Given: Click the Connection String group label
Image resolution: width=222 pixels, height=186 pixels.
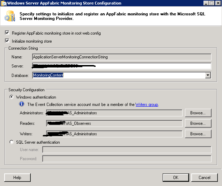Looking at the screenshot, I should pyautogui.click(x=23, y=48).
